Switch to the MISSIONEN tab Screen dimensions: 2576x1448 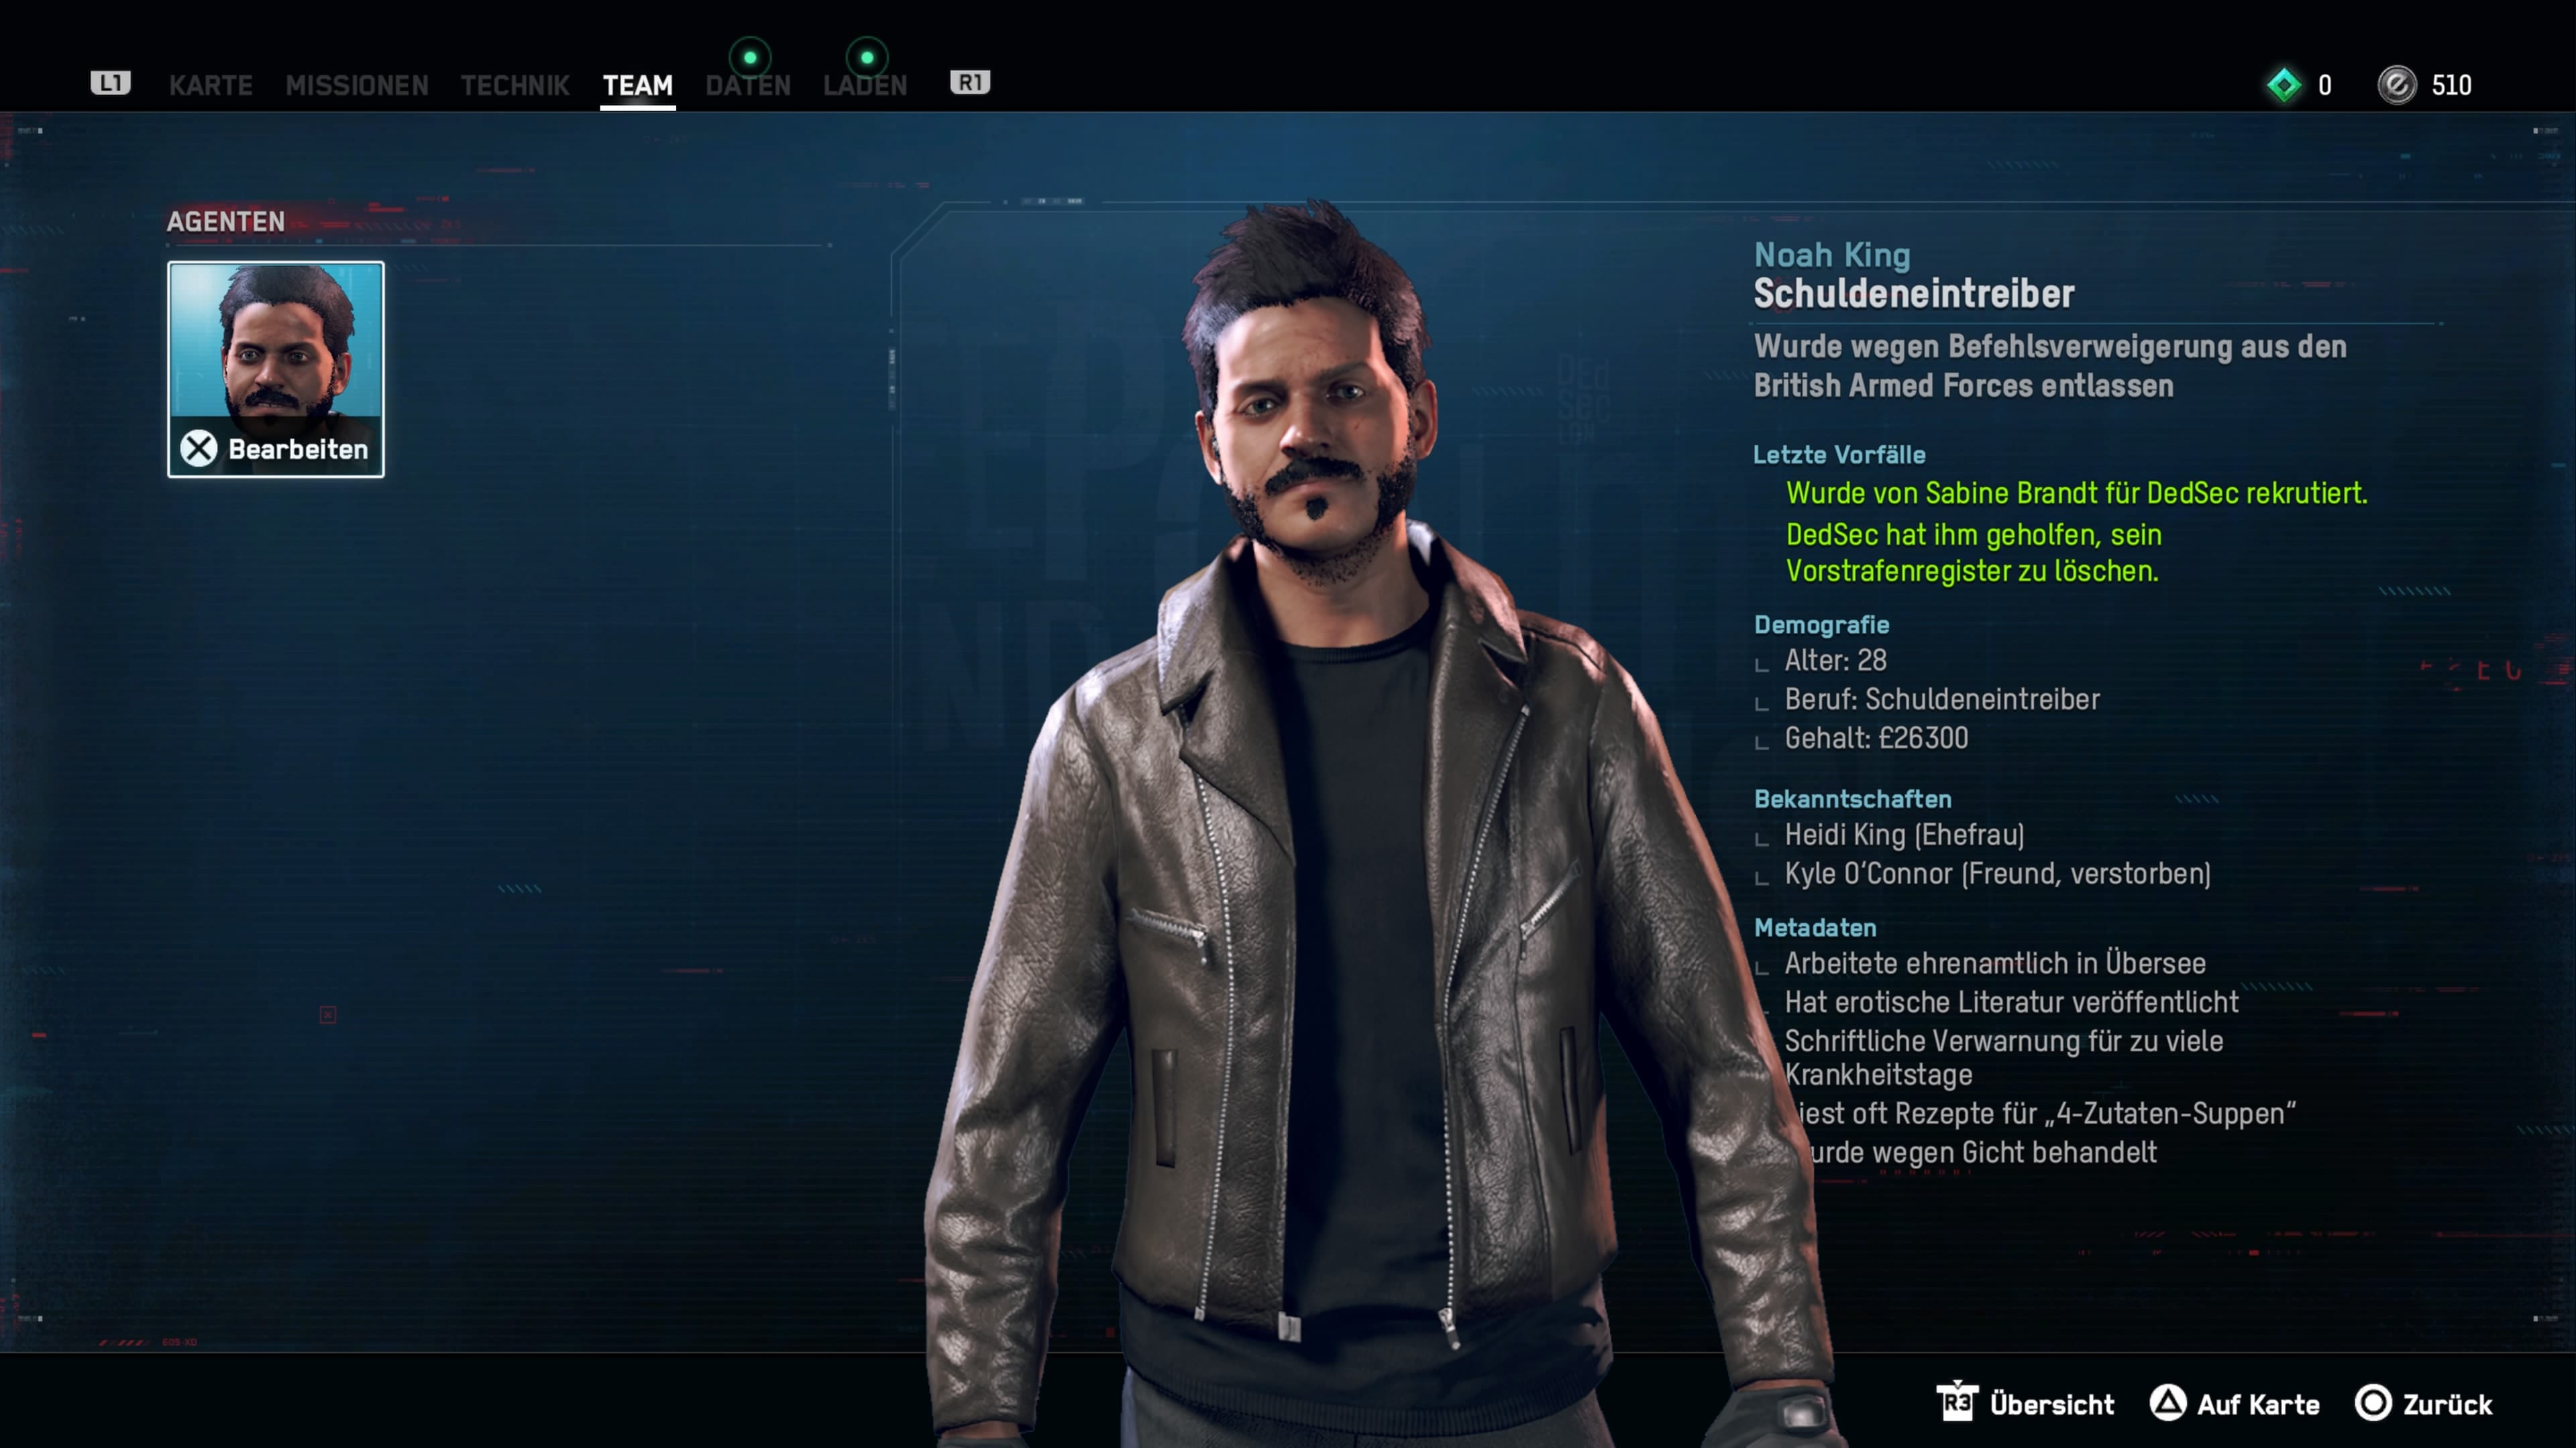point(357,86)
